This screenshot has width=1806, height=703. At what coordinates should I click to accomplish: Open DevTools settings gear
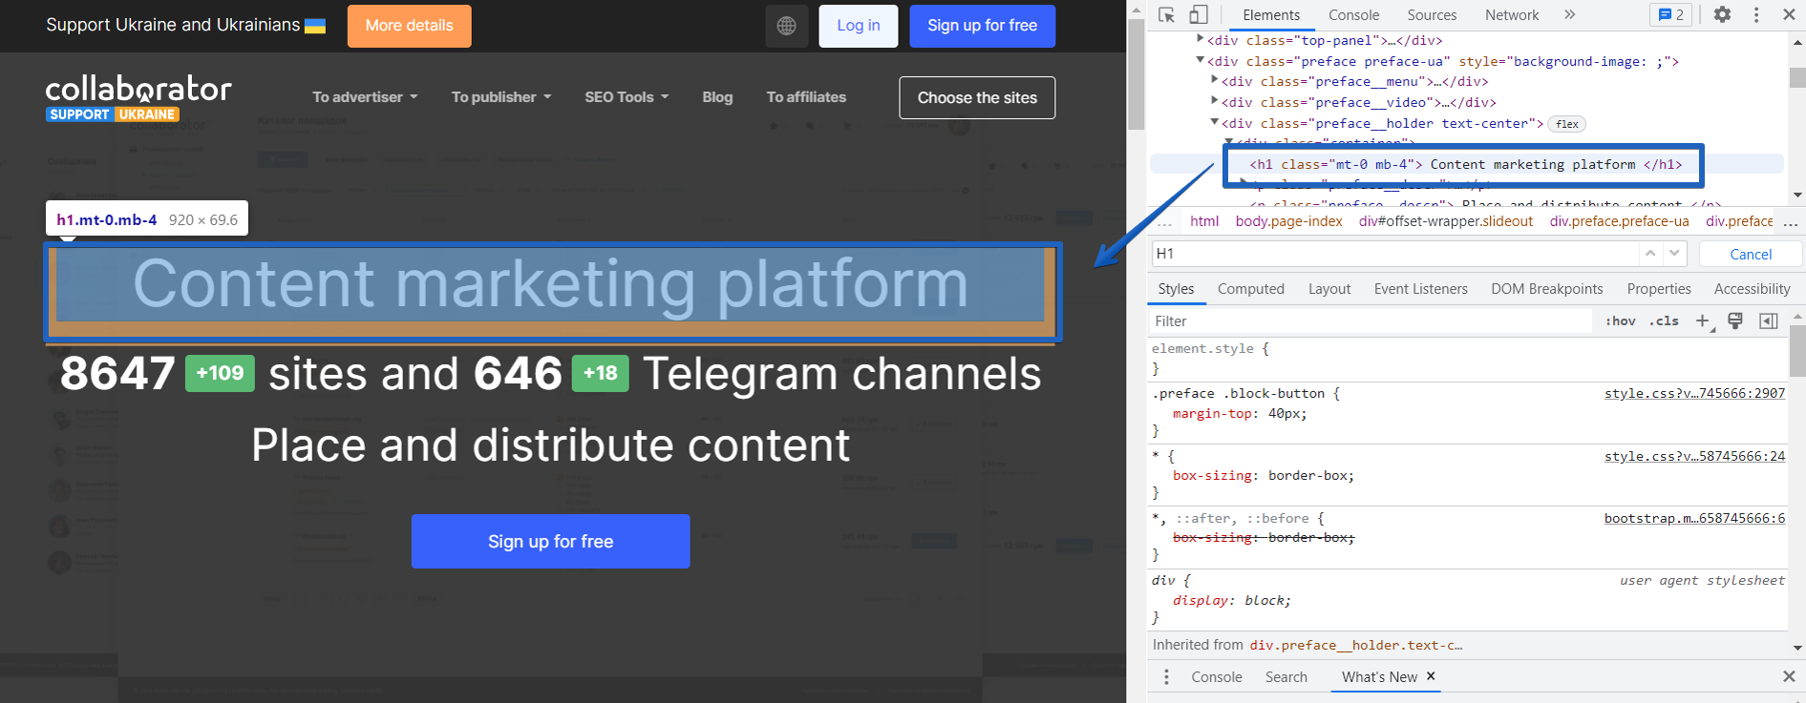coord(1722,14)
